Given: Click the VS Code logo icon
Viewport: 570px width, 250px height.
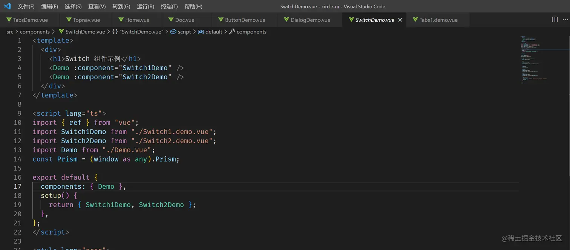Looking at the screenshot, I should (x=8, y=6).
